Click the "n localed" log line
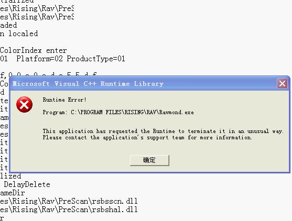Viewport: 292px width, 221px height. tap(19, 34)
